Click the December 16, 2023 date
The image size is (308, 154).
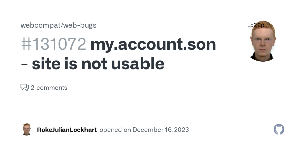[x=161, y=130]
